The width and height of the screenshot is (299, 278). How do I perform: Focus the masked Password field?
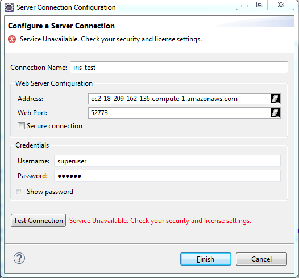[x=167, y=176]
